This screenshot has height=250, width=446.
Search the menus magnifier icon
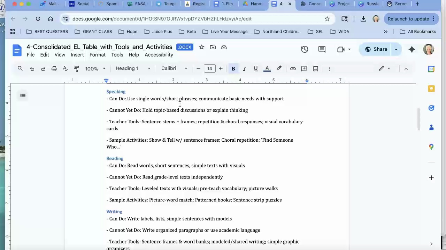(20, 69)
